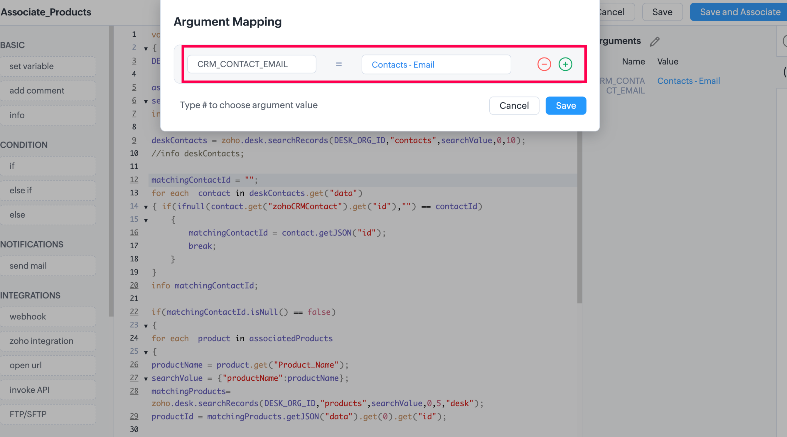The width and height of the screenshot is (787, 437).
Task: Toggle fold triangle at line 27
Action: point(146,379)
